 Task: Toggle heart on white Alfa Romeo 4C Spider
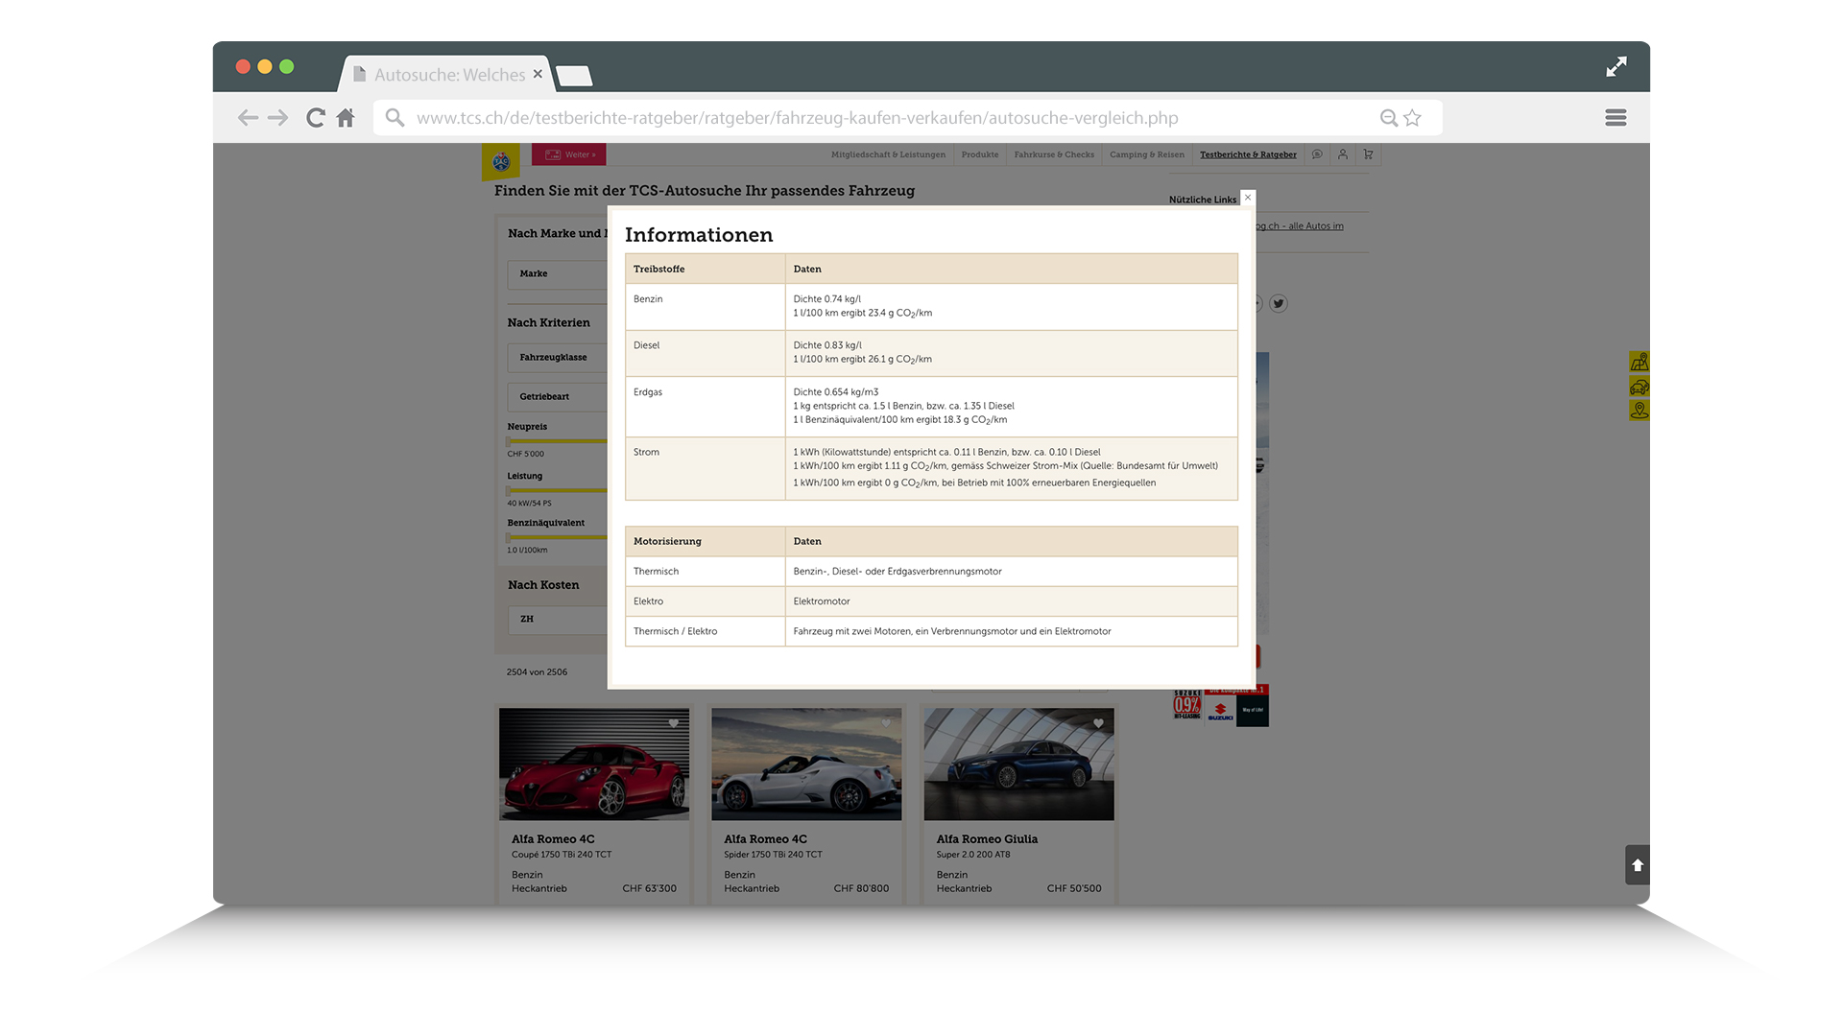[x=886, y=724]
